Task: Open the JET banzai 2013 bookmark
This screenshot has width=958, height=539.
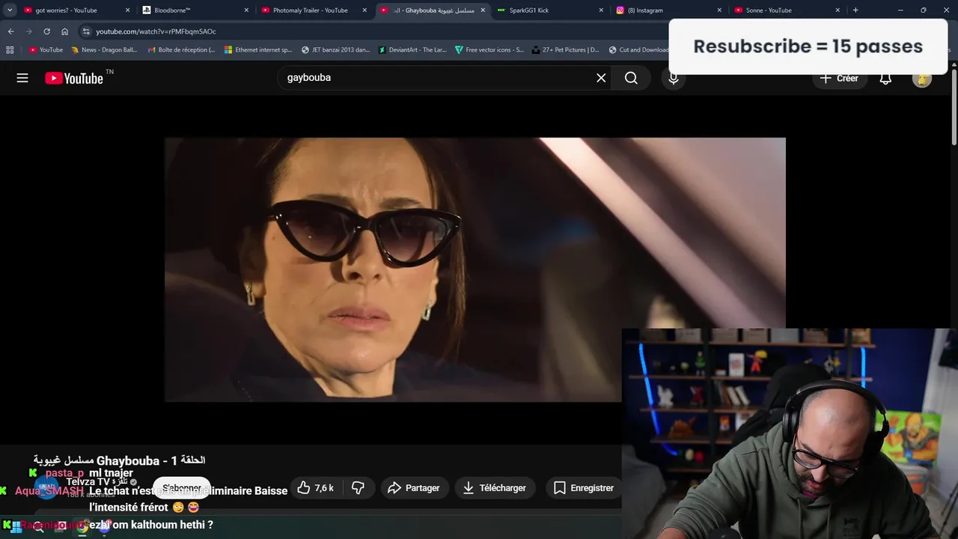Action: (x=335, y=50)
